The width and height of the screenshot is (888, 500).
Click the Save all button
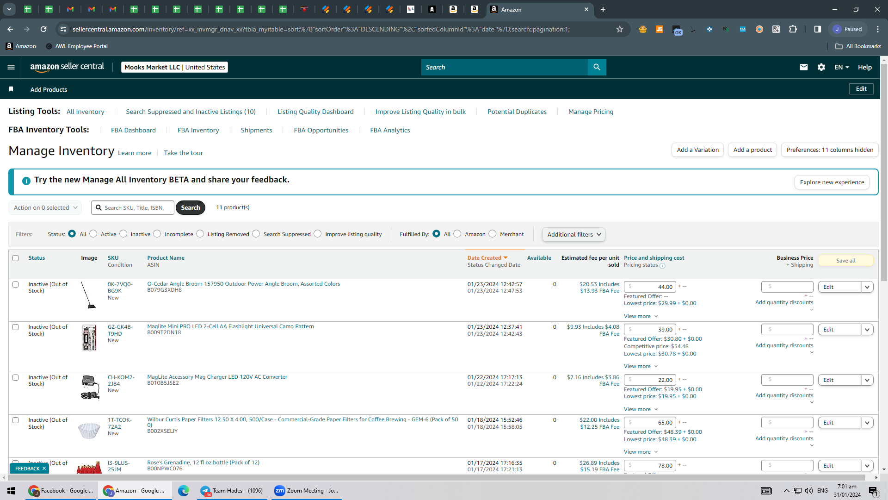pos(846,261)
